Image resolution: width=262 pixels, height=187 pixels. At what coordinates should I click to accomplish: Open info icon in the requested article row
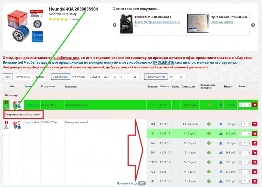click(6, 123)
